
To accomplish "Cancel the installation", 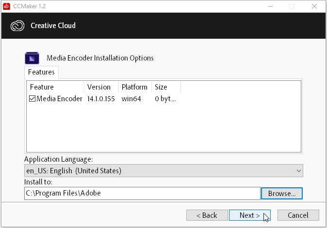I will [298, 215].
